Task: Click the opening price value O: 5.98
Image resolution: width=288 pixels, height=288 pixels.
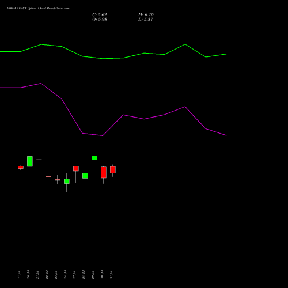Action: [x=100, y=20]
